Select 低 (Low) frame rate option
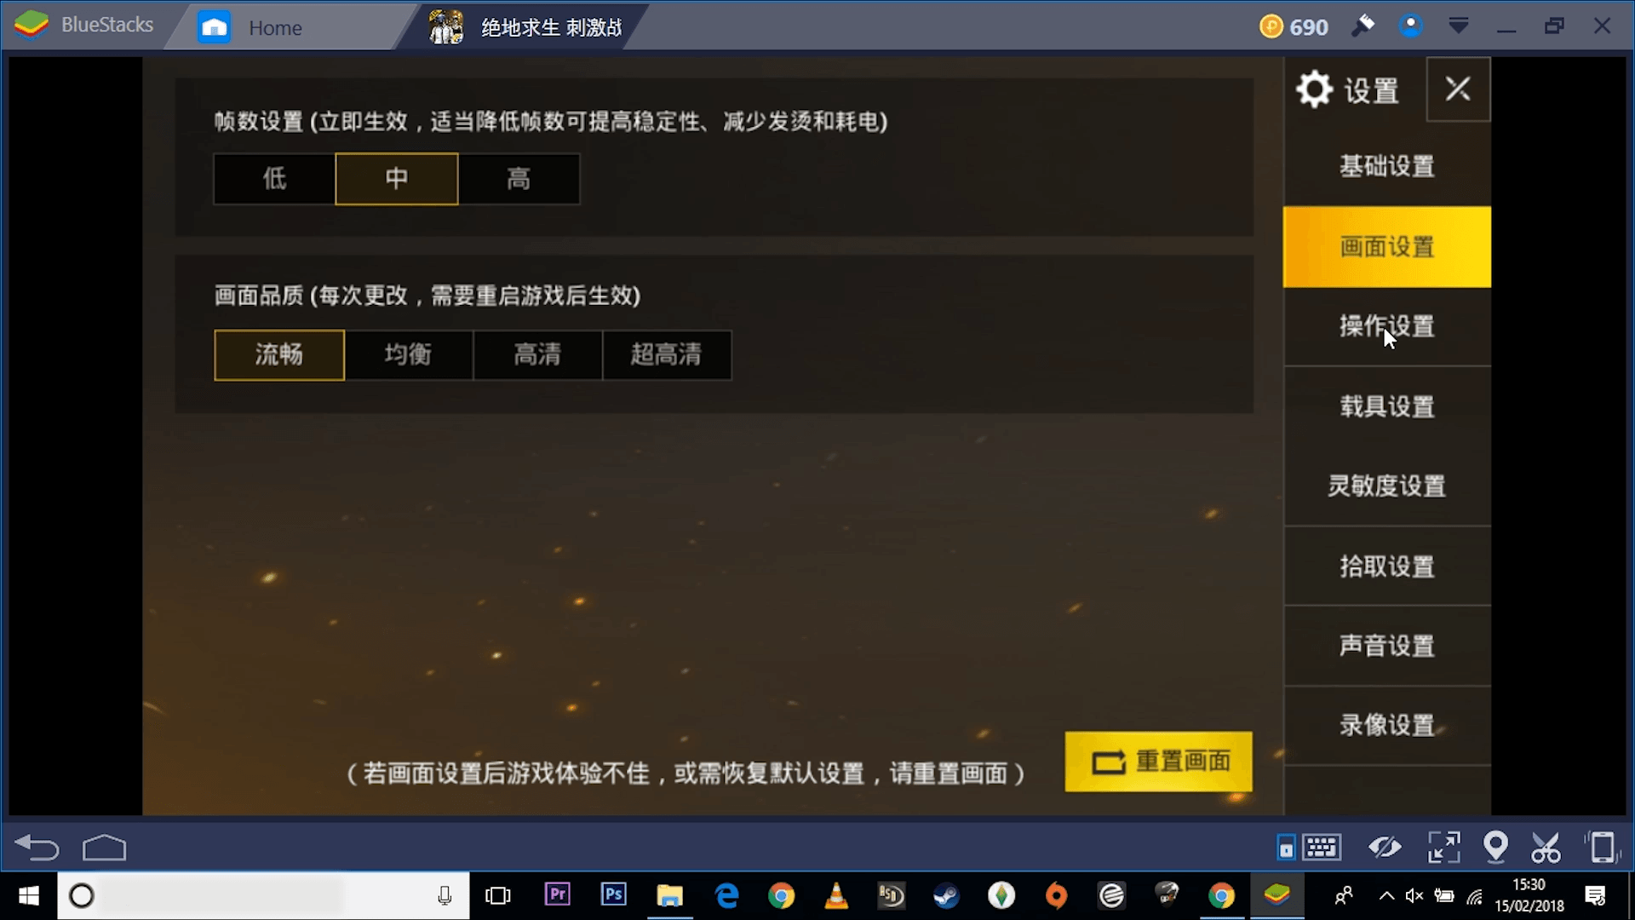Image resolution: width=1635 pixels, height=920 pixels. 274,177
